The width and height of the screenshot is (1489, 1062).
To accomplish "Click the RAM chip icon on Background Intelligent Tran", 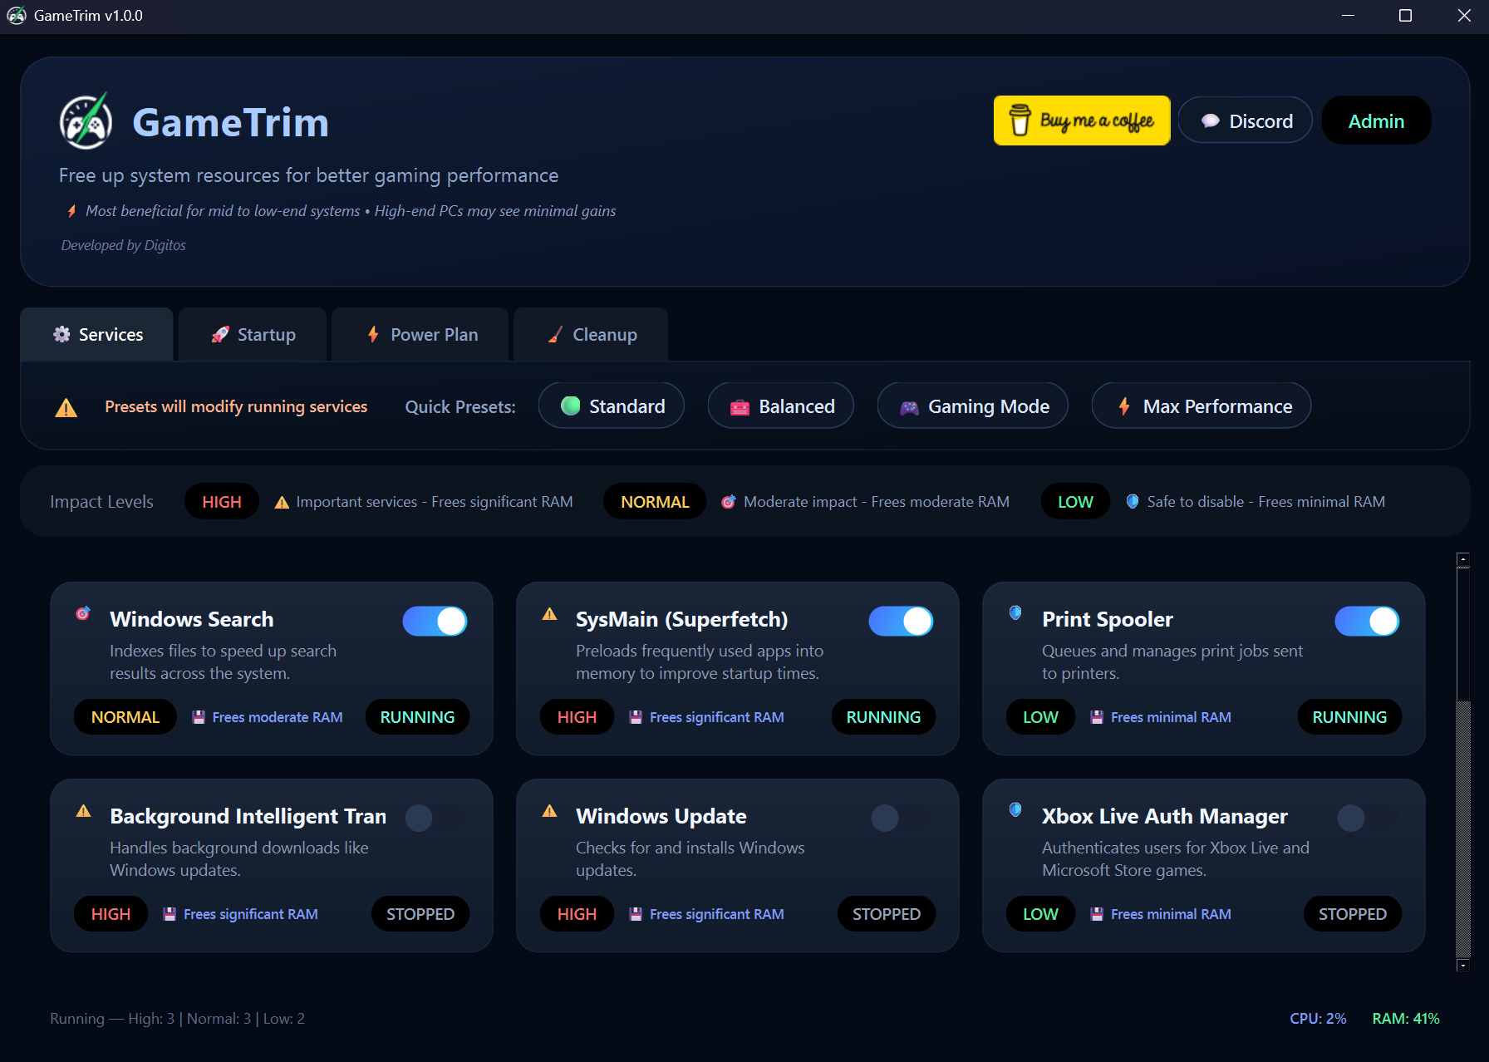I will (x=170, y=914).
